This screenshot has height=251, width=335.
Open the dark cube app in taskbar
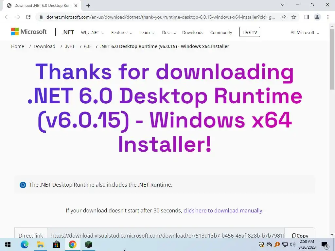click(x=88, y=244)
